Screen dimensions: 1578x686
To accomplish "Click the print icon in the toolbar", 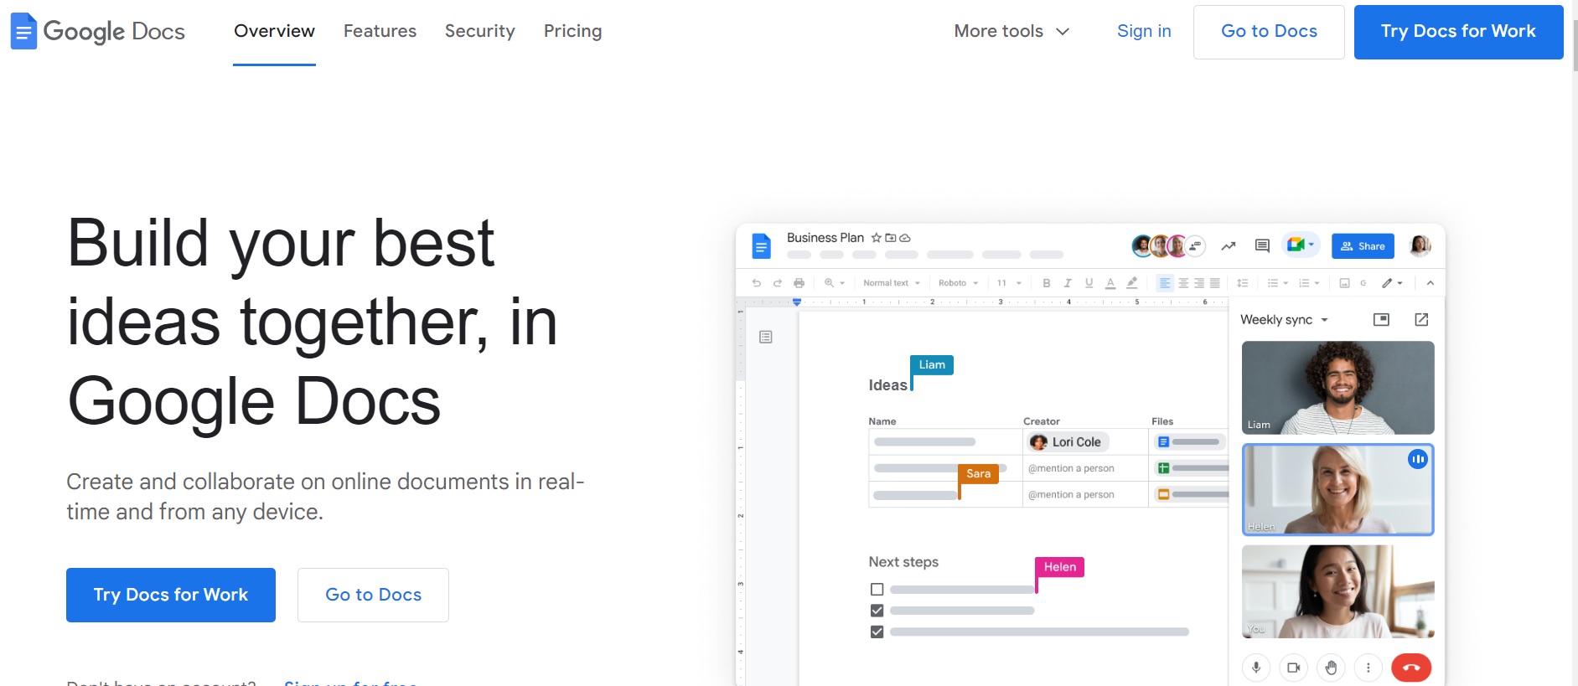I will 799,283.
